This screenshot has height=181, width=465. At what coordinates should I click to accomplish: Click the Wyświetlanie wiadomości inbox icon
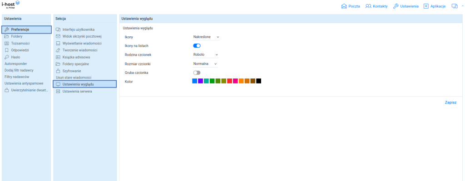pos(58,43)
